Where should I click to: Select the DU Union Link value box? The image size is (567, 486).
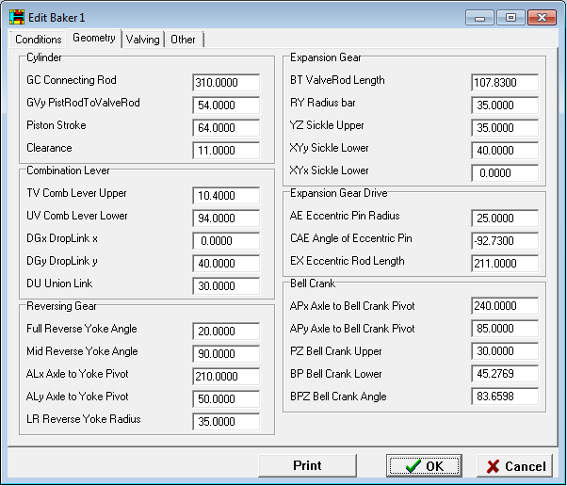click(225, 286)
